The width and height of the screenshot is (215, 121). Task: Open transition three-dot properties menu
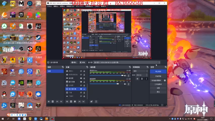146,79
